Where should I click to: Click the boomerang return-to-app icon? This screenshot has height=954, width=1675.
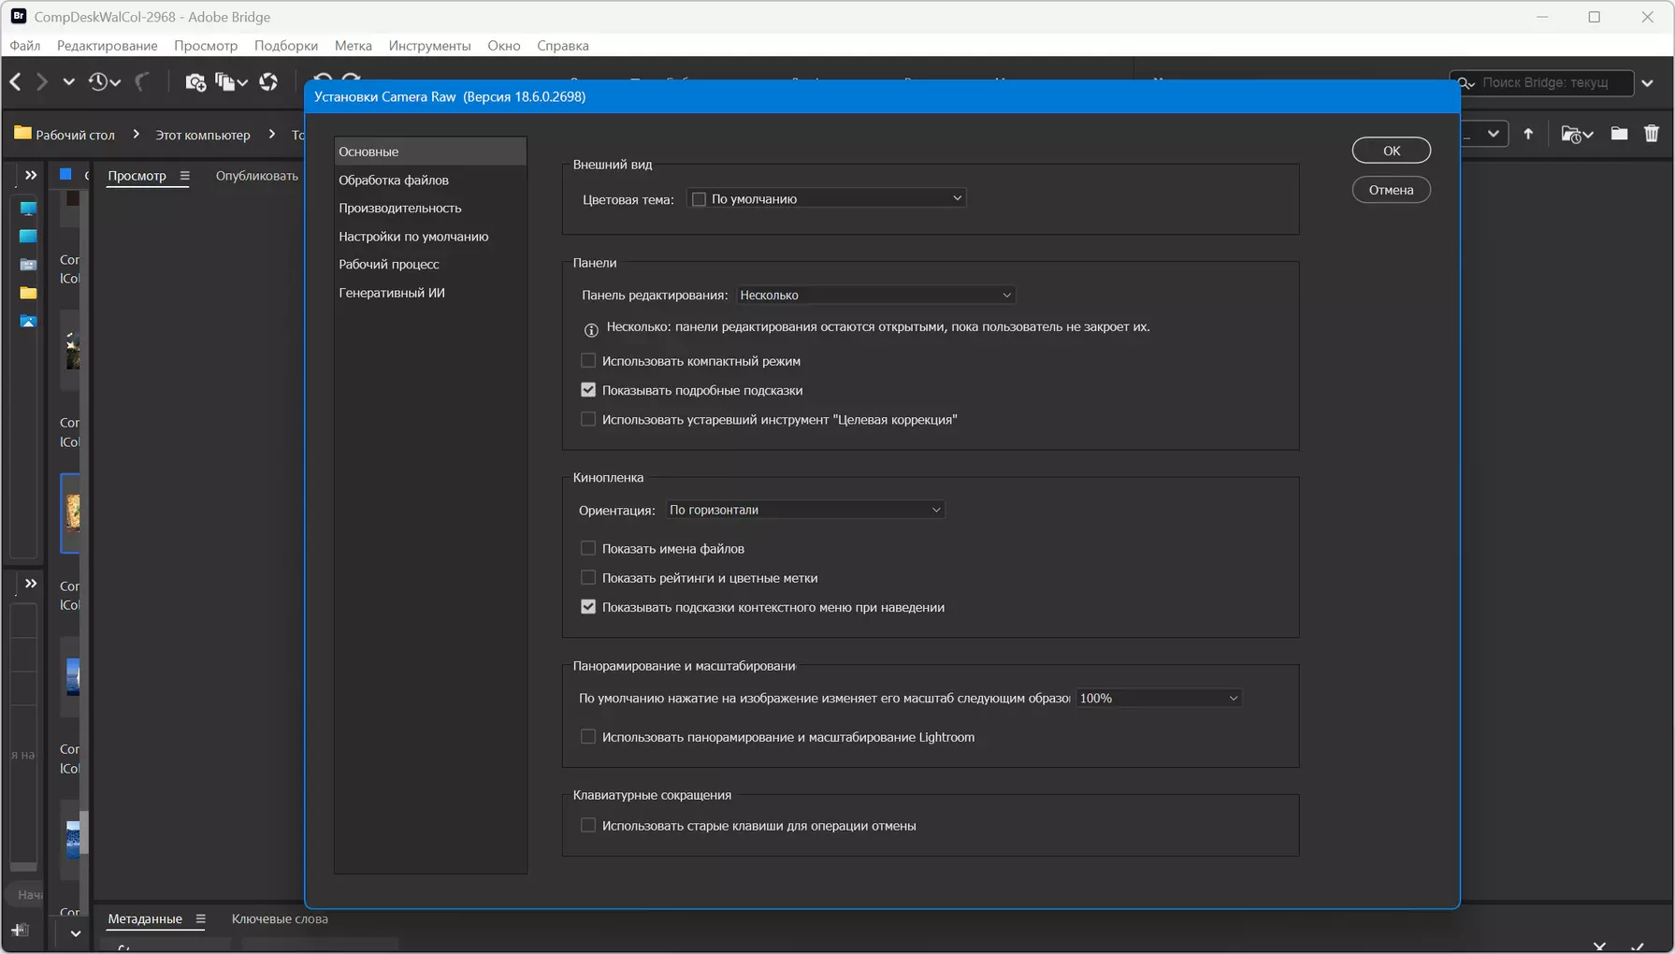point(142,82)
